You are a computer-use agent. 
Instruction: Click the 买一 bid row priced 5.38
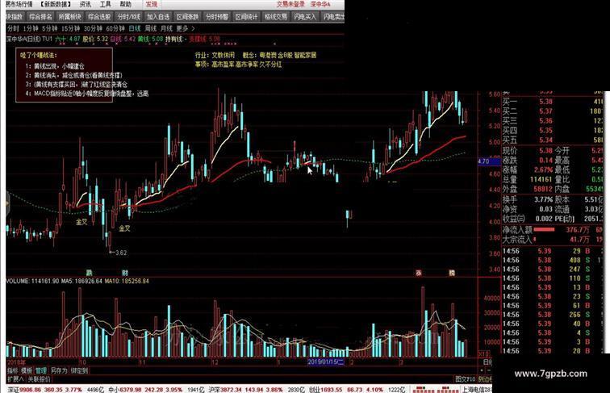pos(553,102)
